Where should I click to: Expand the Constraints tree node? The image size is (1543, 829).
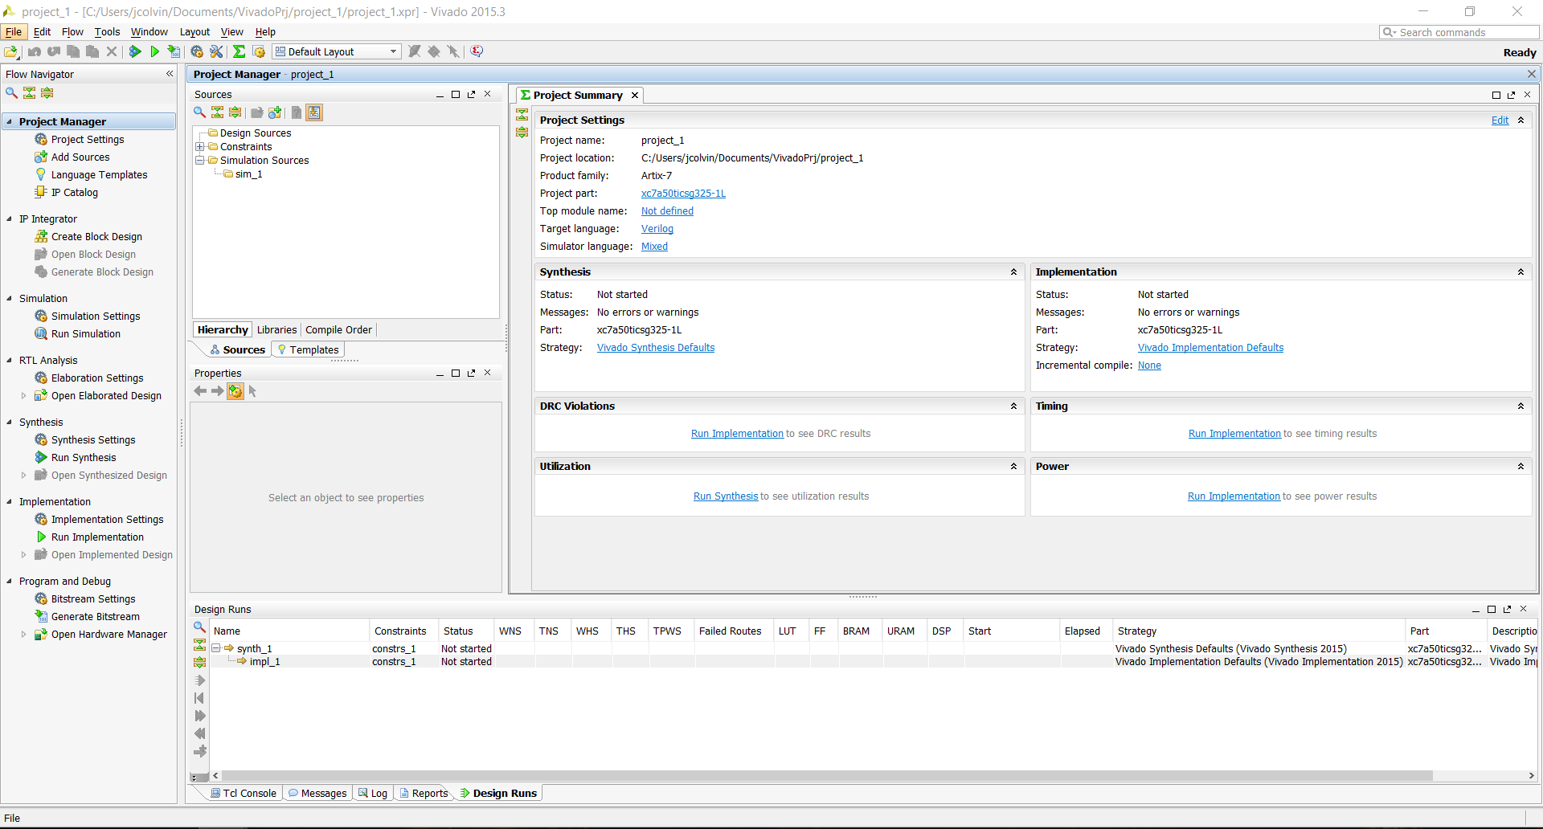[x=200, y=147]
